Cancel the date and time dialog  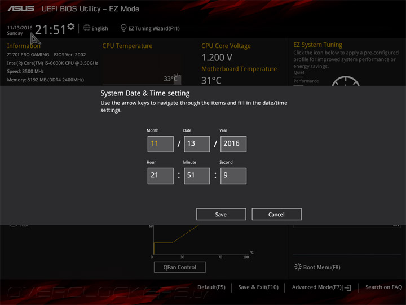pyautogui.click(x=276, y=214)
